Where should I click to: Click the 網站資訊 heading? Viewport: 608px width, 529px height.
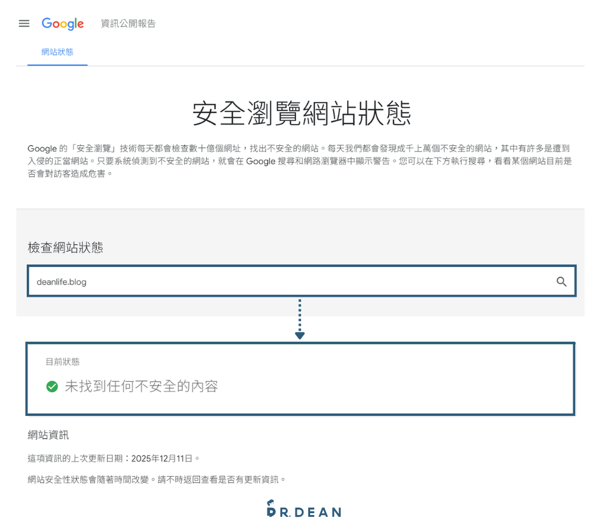point(47,435)
